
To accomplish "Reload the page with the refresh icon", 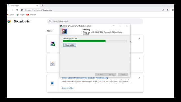I will click(x=17, y=10).
